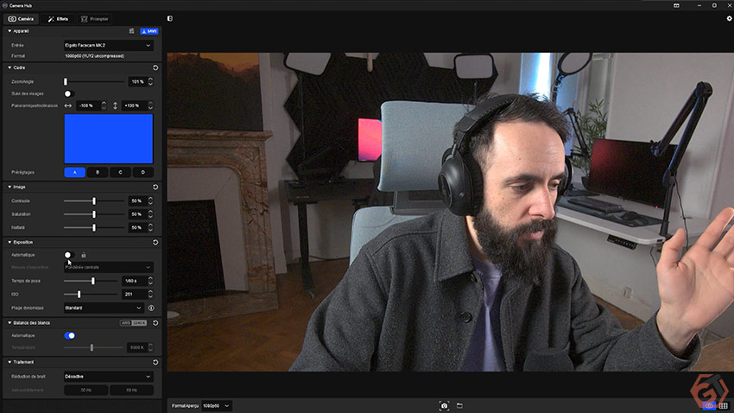Collapse the Traitement section
The height and width of the screenshot is (413, 734).
tap(9, 362)
